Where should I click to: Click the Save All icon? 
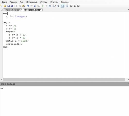[12, 6]
